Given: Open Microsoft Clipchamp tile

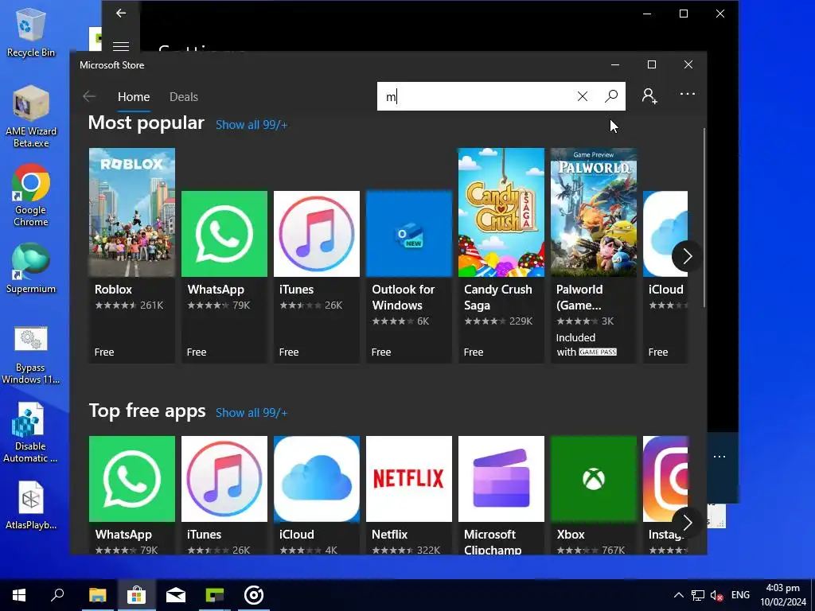Looking at the screenshot, I should click(x=501, y=495).
